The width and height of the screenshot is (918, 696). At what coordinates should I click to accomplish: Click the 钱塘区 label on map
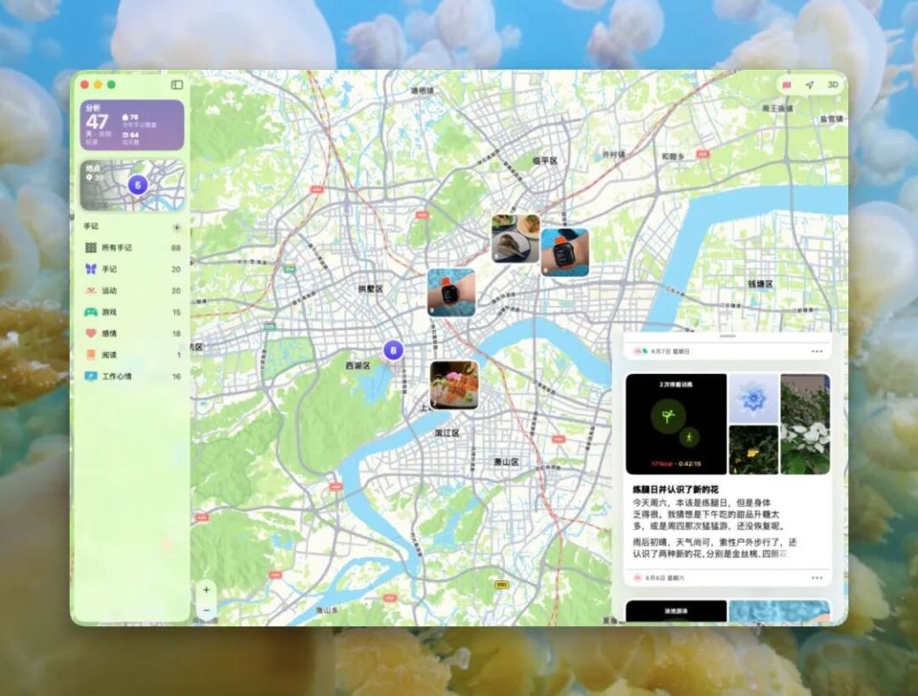(760, 284)
